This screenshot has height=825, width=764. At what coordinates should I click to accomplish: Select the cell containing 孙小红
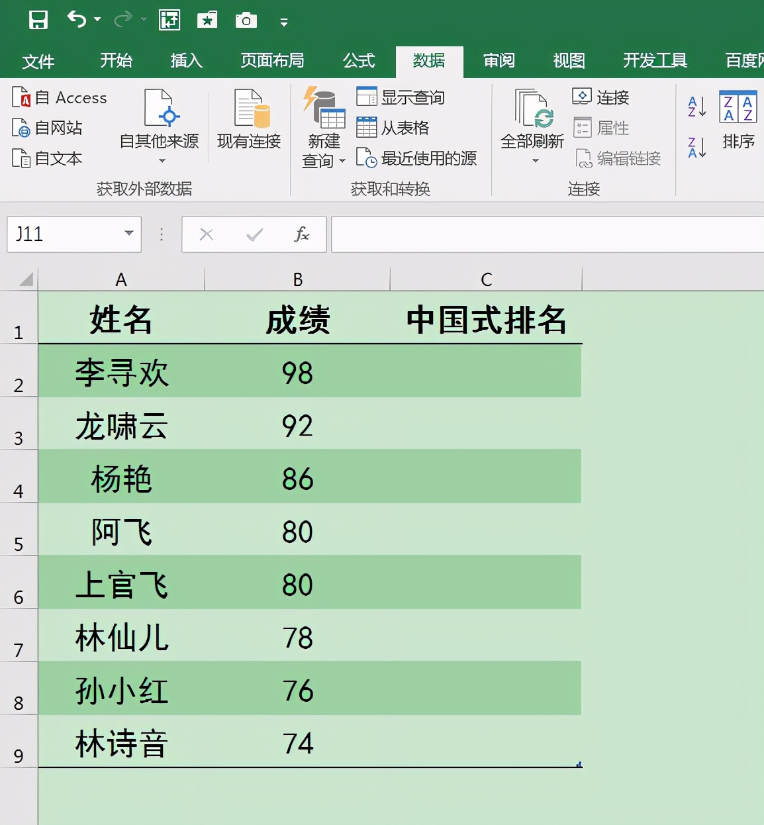[x=121, y=689]
